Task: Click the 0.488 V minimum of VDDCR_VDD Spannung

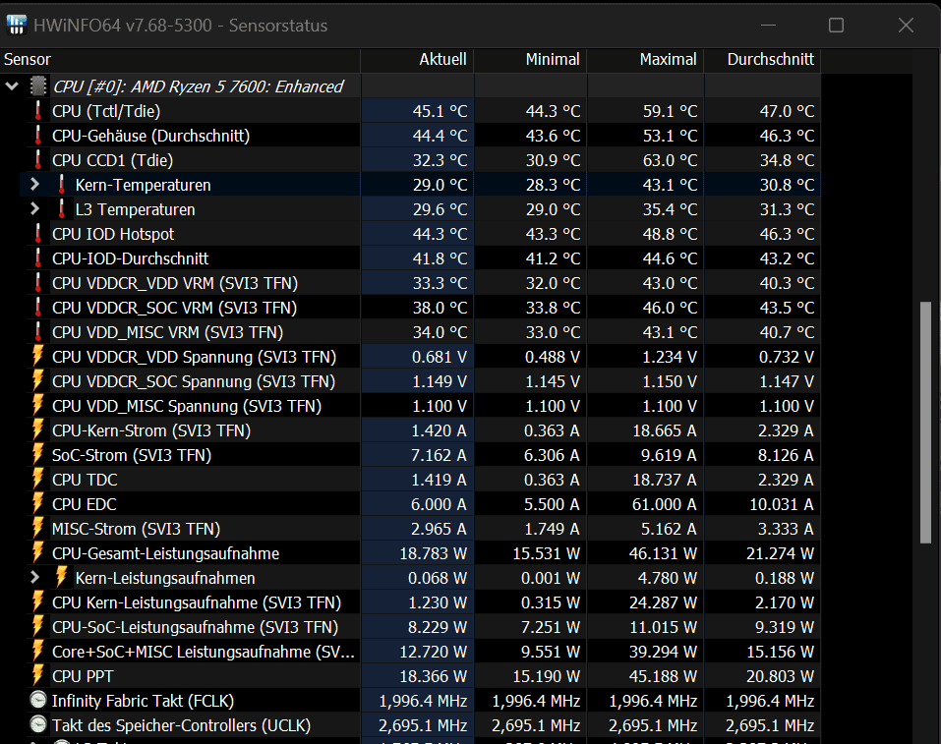Action: 553,357
